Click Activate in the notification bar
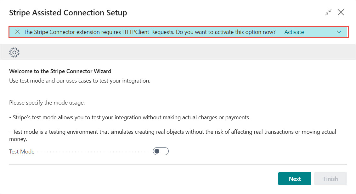 (294, 32)
